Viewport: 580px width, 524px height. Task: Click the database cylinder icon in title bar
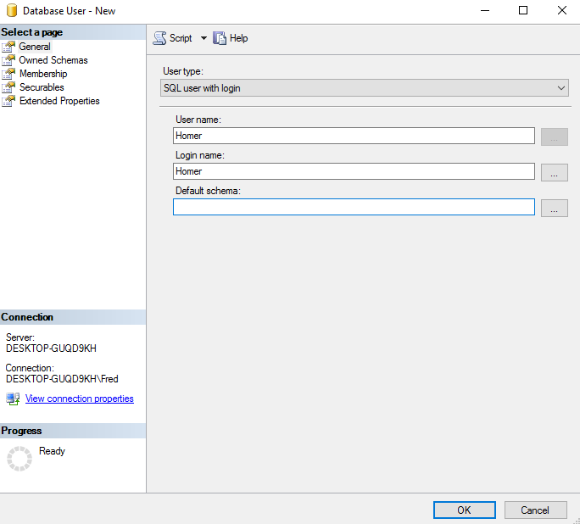[12, 11]
